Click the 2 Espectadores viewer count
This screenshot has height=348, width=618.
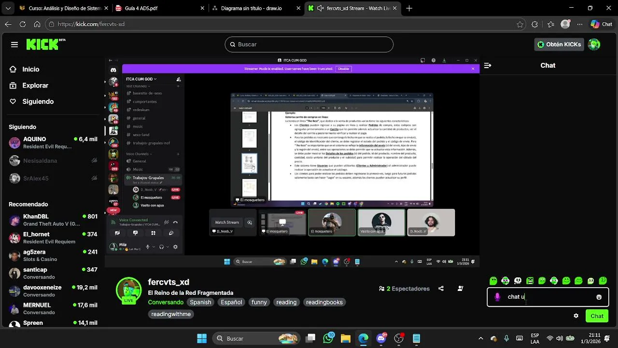coord(405,289)
